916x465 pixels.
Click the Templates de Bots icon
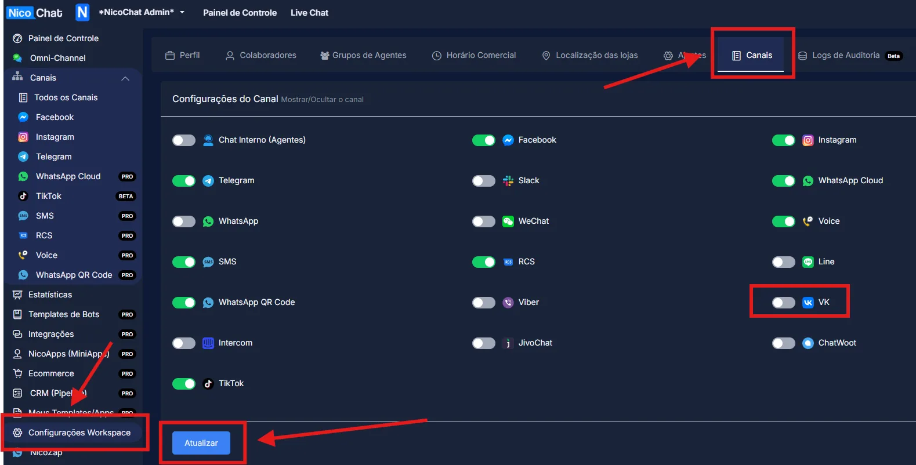(17, 314)
